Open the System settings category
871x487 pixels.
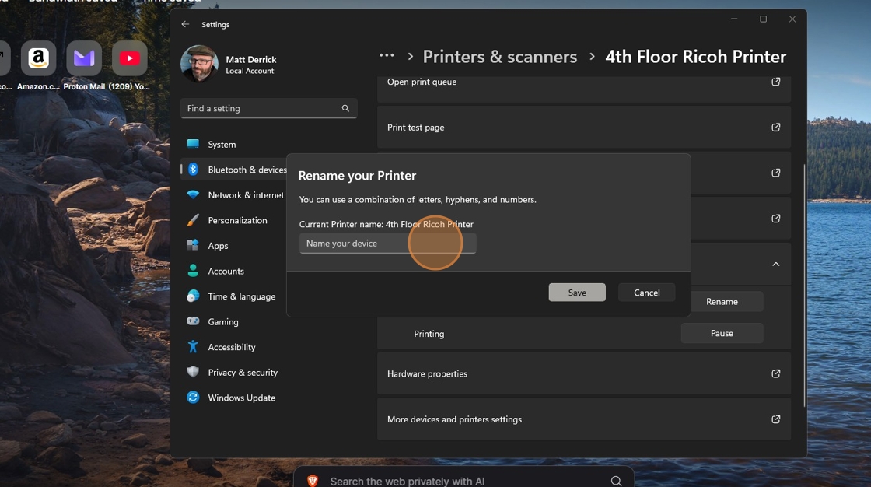[x=222, y=145]
